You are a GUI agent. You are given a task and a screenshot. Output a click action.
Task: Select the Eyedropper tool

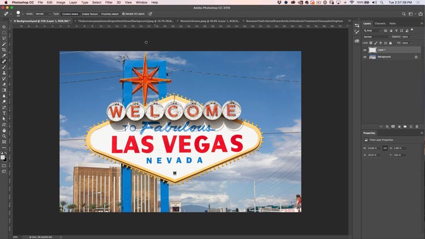4,56
